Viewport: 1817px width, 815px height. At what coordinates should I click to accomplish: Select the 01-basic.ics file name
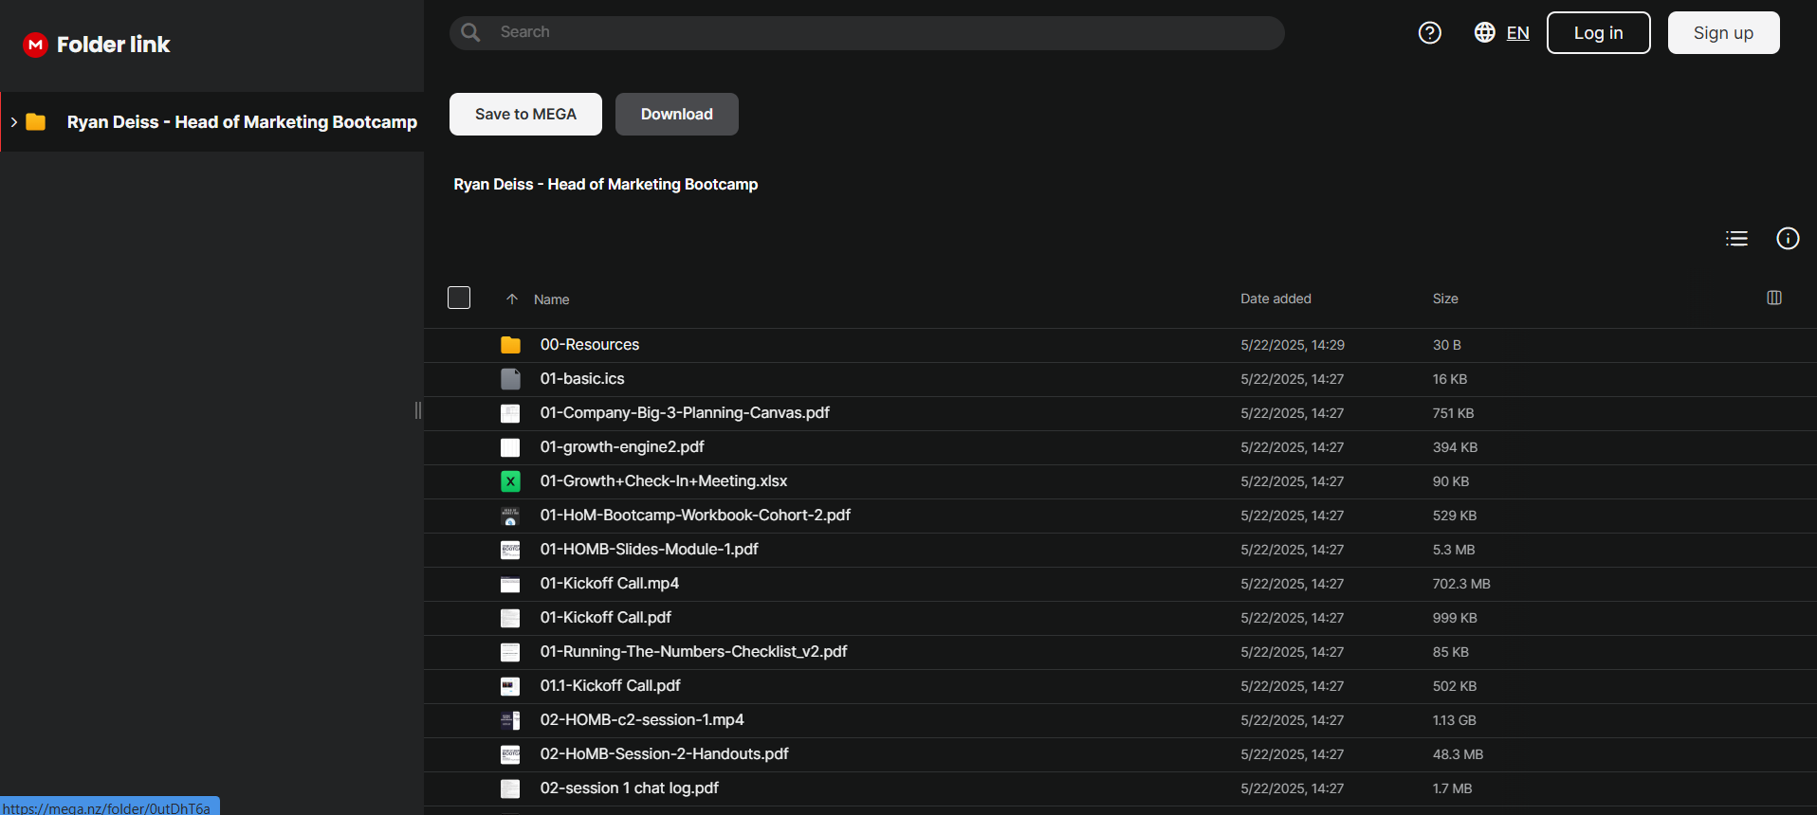[582, 379]
